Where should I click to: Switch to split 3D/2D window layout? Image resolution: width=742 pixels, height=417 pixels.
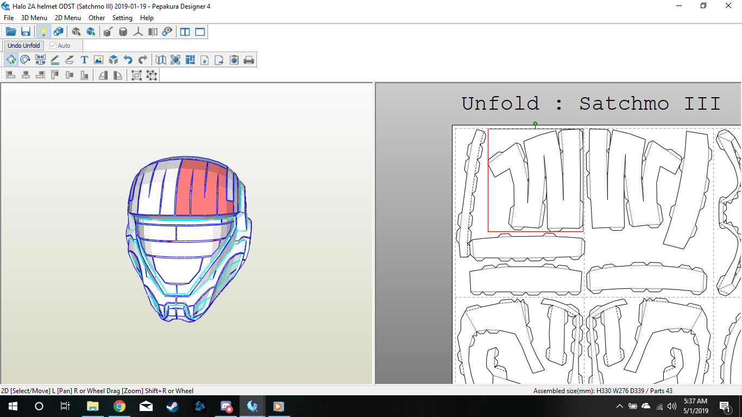185,32
